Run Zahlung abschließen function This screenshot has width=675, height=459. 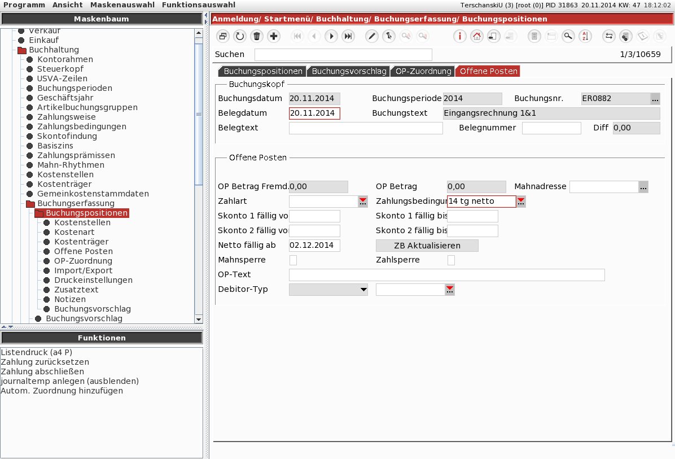tap(42, 371)
